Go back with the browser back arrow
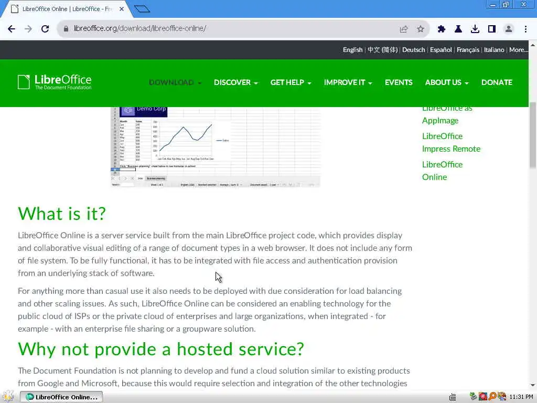Image resolution: width=537 pixels, height=403 pixels. click(12, 29)
